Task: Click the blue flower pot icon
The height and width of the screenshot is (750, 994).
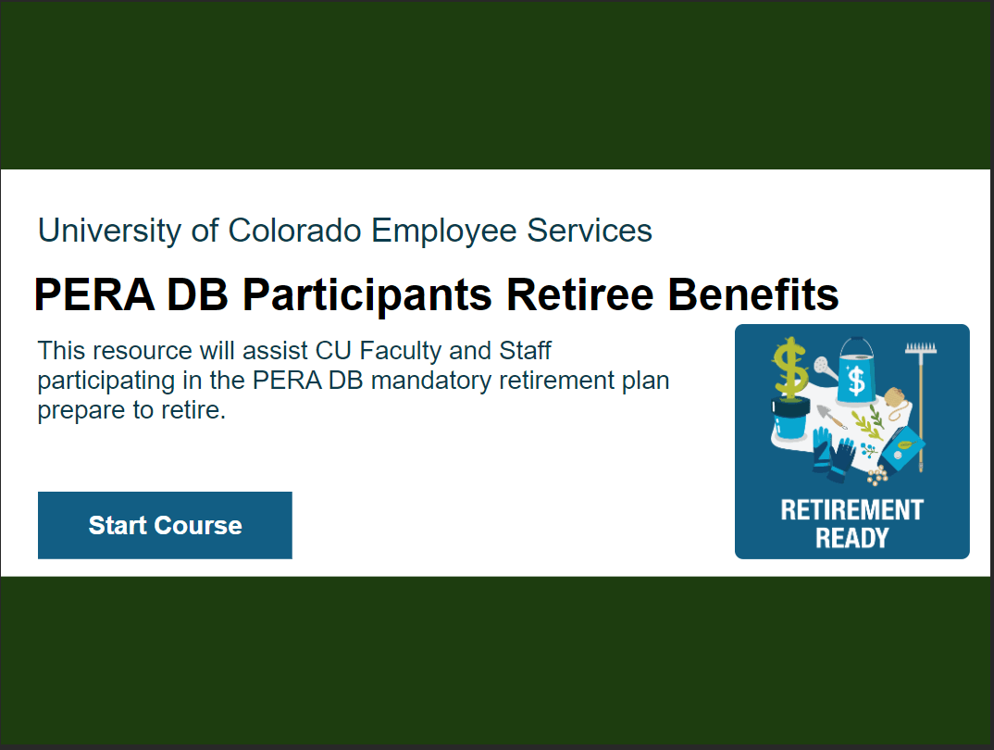Action: coord(790,418)
